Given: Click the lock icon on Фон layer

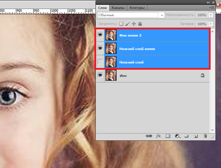Looking at the screenshot, I should pyautogui.click(x=202, y=75).
